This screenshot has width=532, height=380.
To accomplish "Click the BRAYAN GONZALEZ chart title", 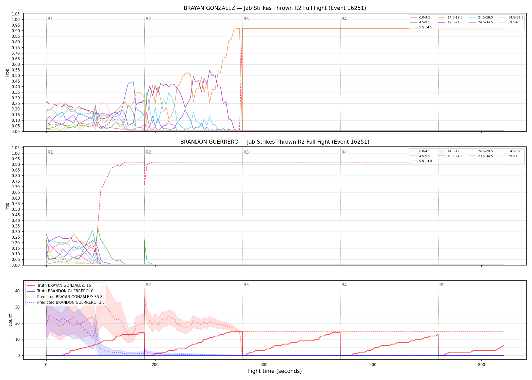I will pos(275,8).
